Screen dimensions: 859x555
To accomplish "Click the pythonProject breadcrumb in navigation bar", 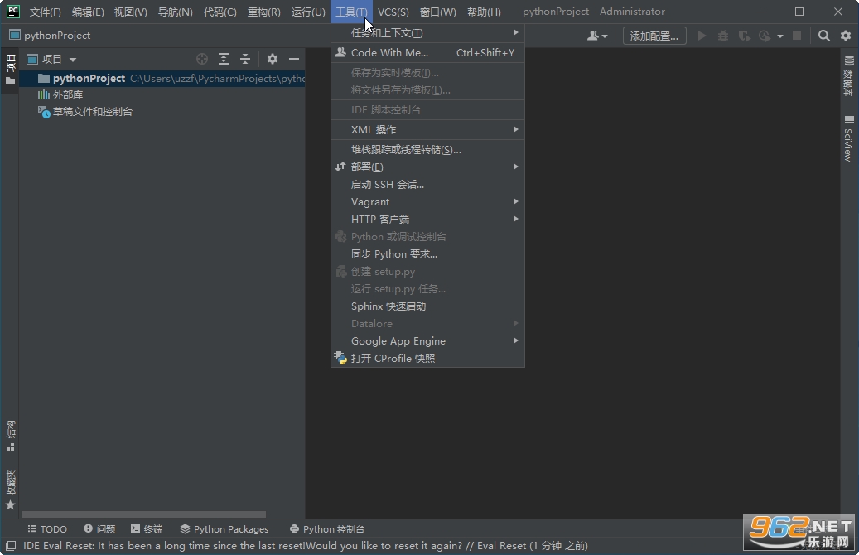I will click(50, 36).
